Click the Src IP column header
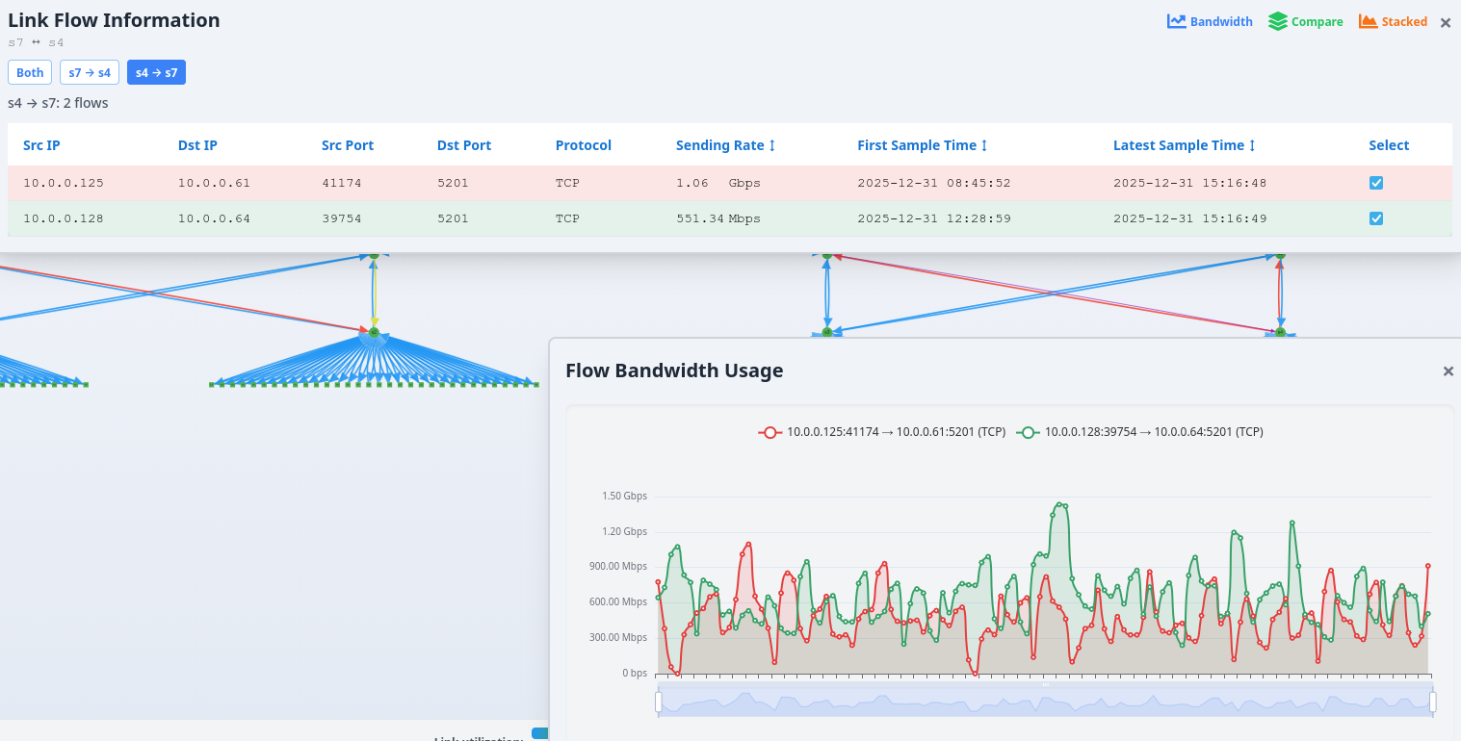The width and height of the screenshot is (1461, 741). tap(41, 144)
